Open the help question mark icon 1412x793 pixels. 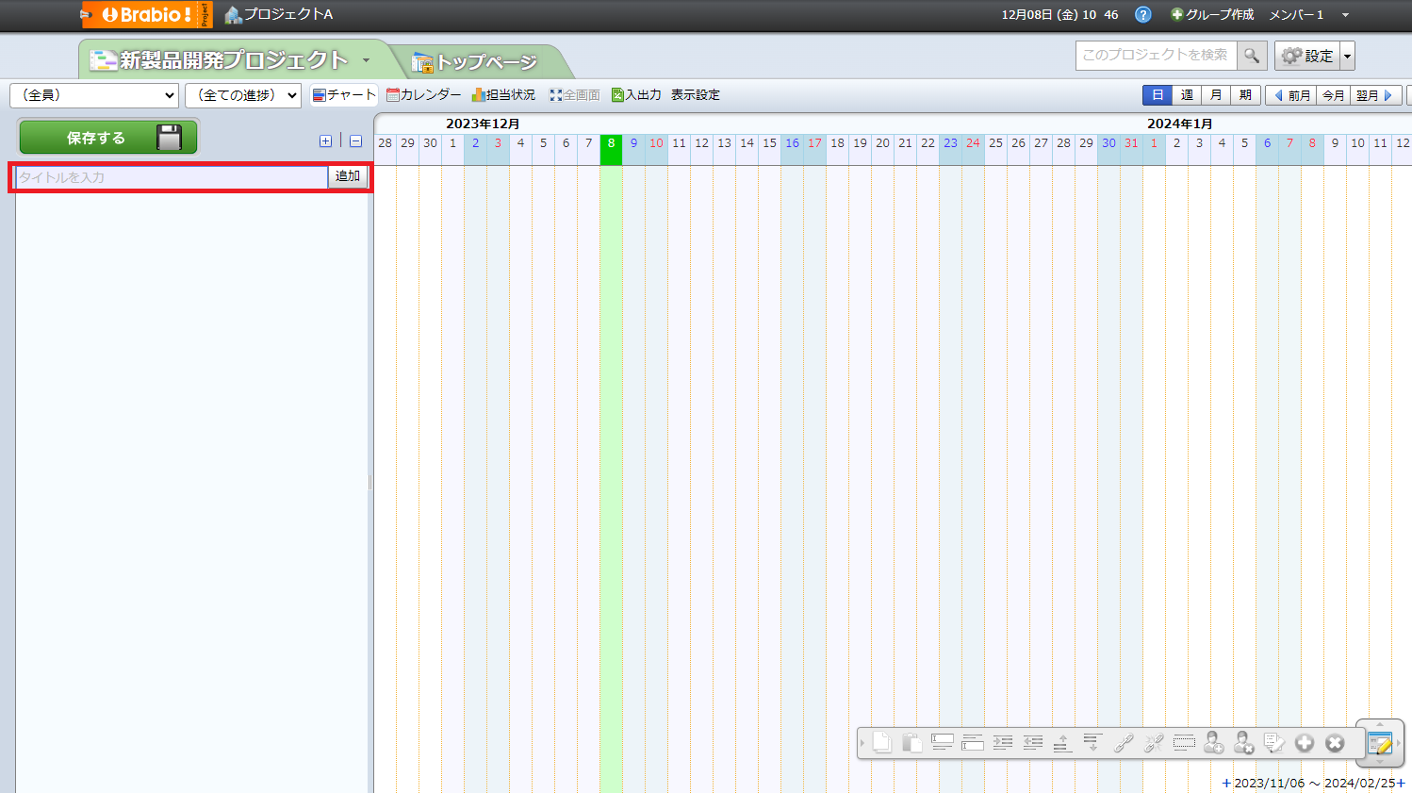(x=1142, y=15)
